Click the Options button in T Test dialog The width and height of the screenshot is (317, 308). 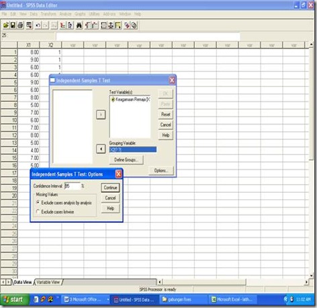[x=161, y=171]
